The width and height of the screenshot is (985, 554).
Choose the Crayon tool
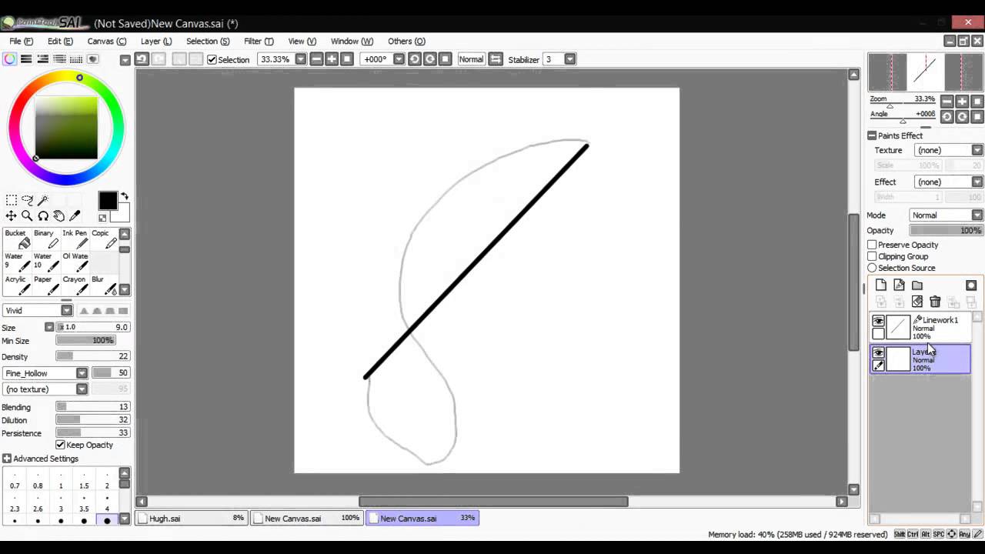(75, 285)
